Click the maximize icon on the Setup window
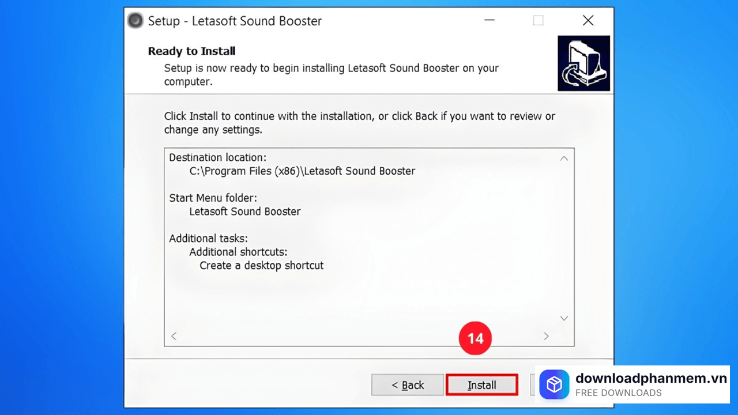This screenshot has height=415, width=738. pos(538,20)
